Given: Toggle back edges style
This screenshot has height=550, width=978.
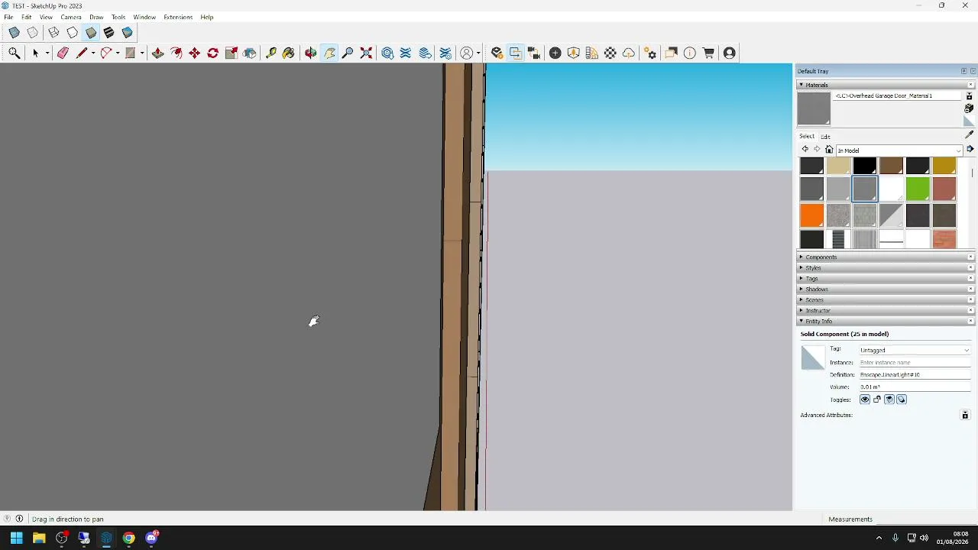Looking at the screenshot, I should pyautogui.click(x=33, y=33).
